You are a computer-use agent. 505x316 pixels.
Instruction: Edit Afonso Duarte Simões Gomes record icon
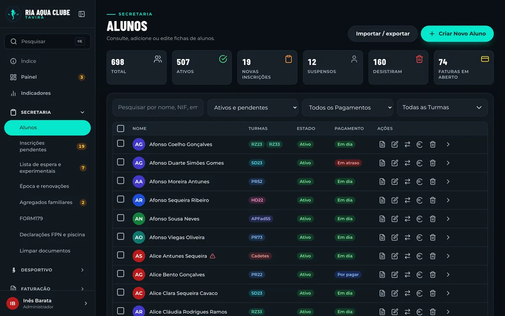tap(395, 163)
